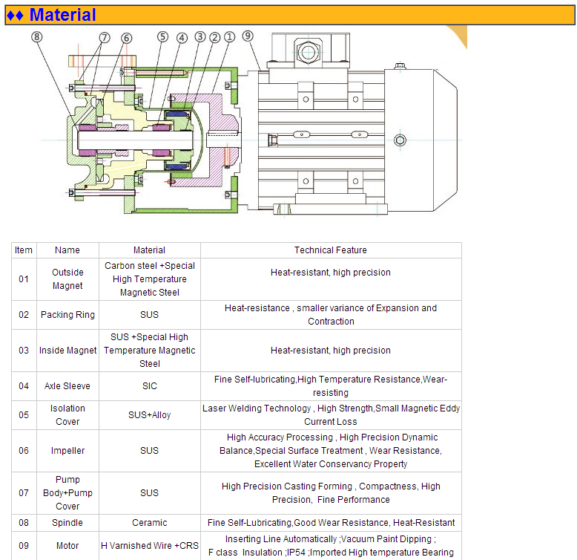Click the pump shaft in cross-section drawing
577x560 pixels.
click(135, 140)
